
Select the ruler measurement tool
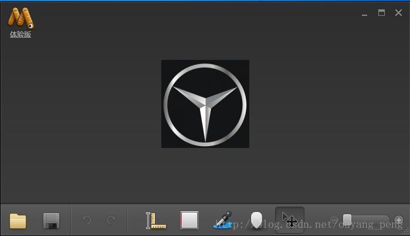(156, 221)
